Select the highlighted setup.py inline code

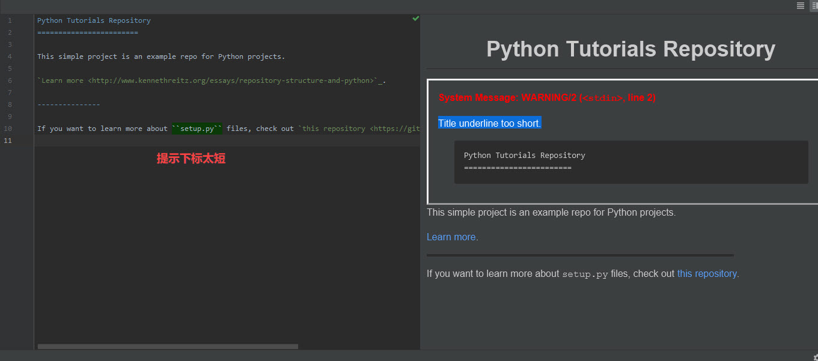point(197,128)
